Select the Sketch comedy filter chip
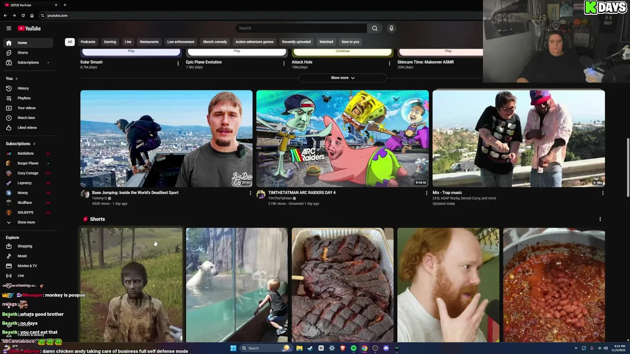Image resolution: width=630 pixels, height=354 pixels. coord(215,42)
